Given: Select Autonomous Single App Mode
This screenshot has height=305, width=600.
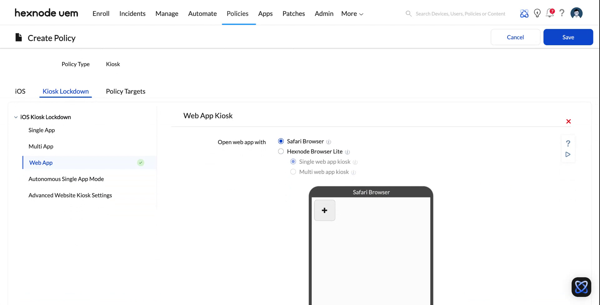Looking at the screenshot, I should tap(66, 179).
